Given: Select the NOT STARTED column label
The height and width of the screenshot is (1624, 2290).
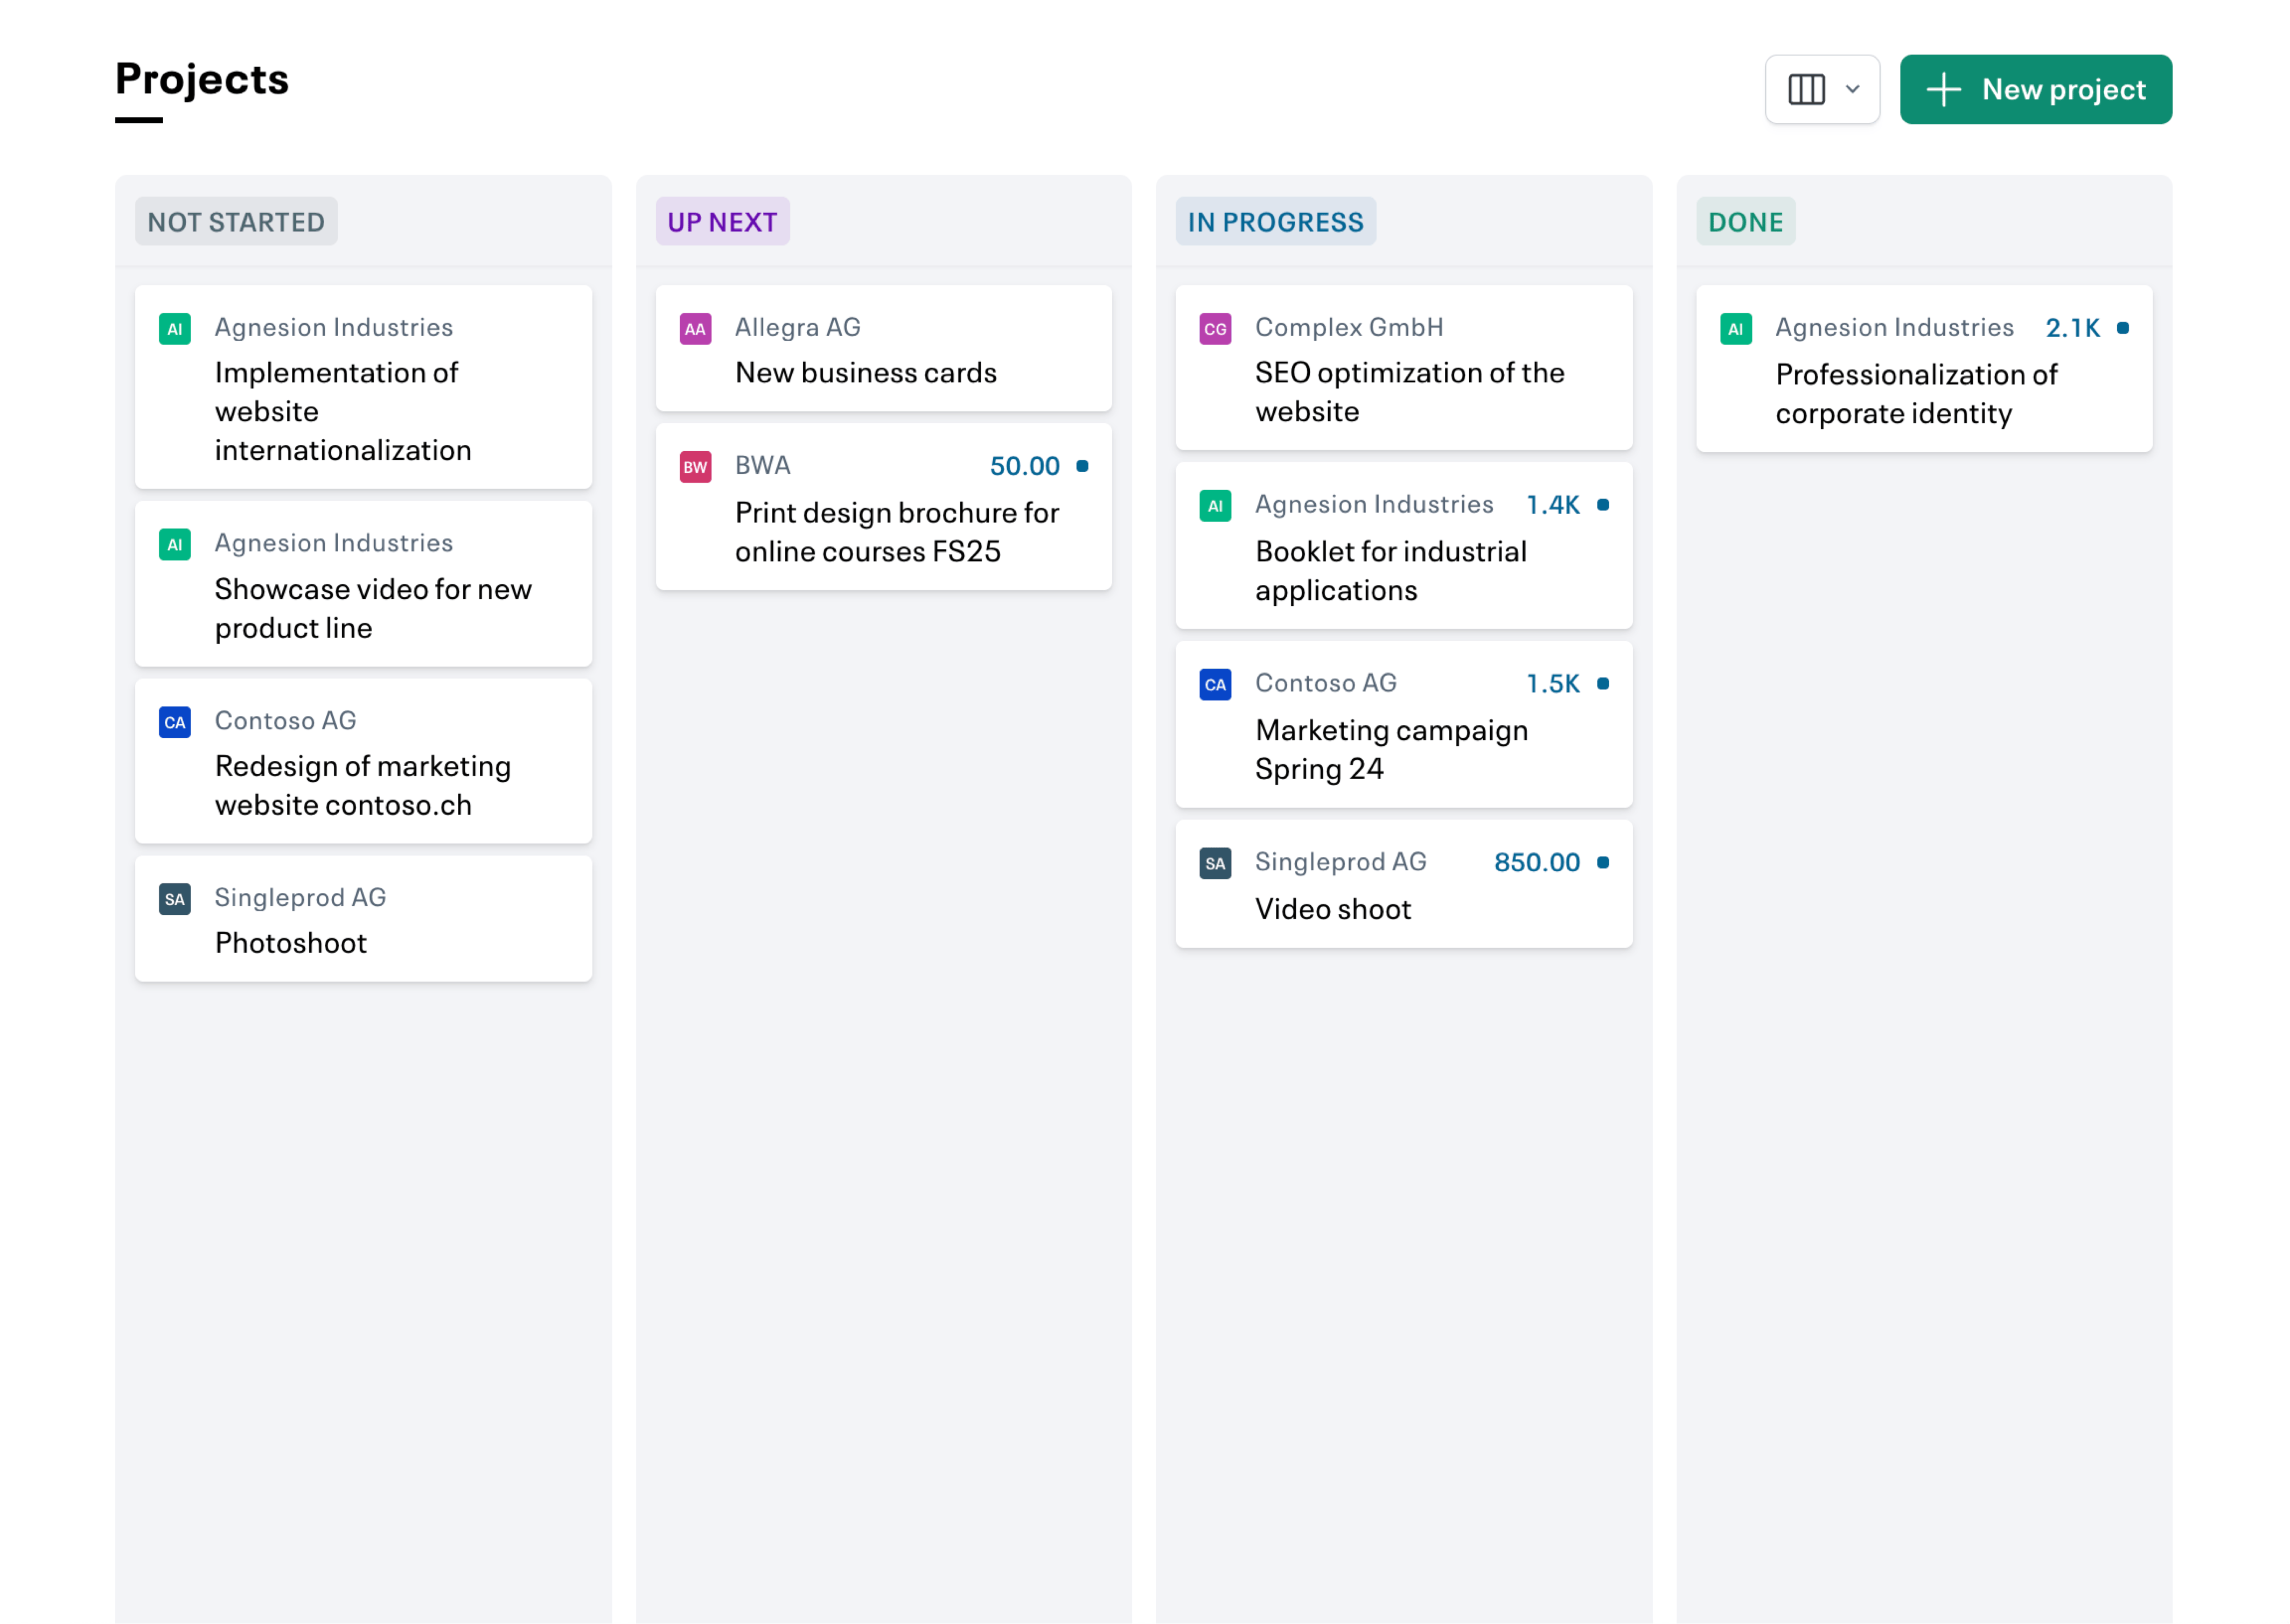Looking at the screenshot, I should (236, 222).
